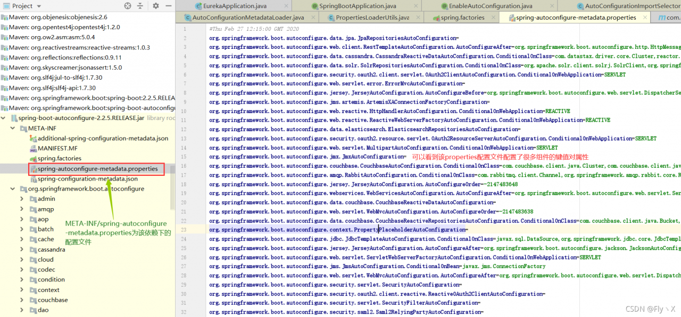The height and width of the screenshot is (317, 681).
Task: Click the locate/scroll-from-source target icon
Action: click(x=128, y=6)
